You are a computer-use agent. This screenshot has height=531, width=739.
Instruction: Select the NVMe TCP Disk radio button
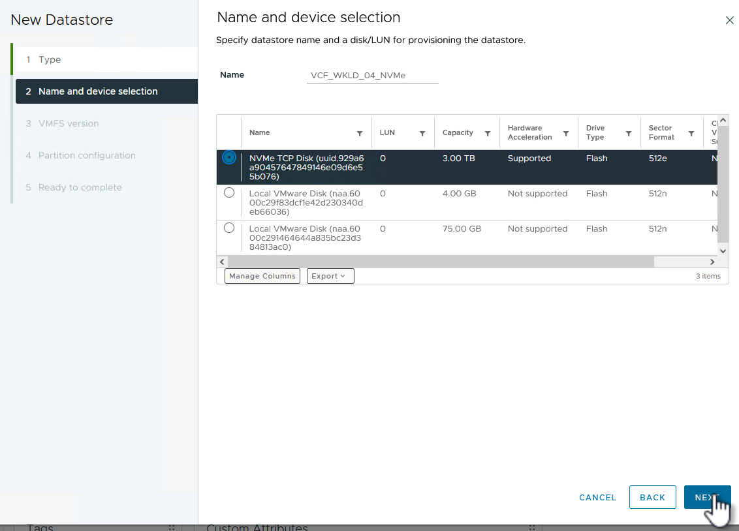coord(229,158)
